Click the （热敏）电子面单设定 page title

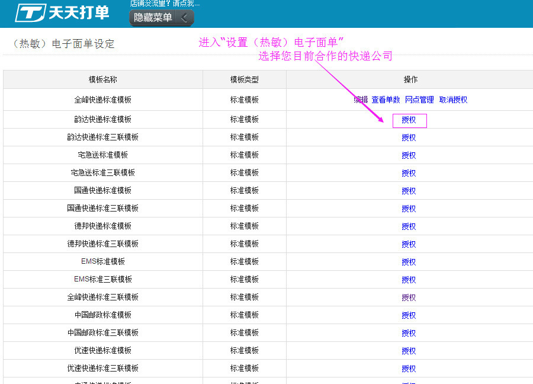click(63, 43)
